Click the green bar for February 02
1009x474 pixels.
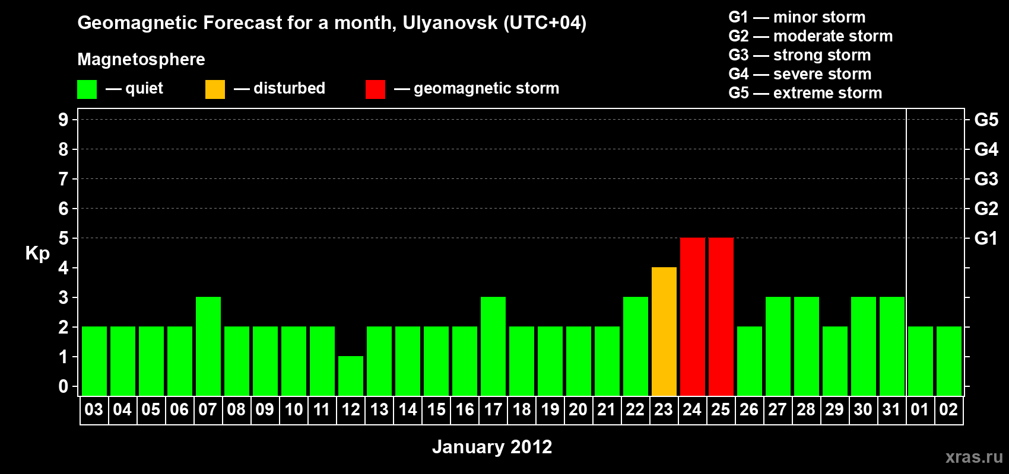click(x=949, y=361)
